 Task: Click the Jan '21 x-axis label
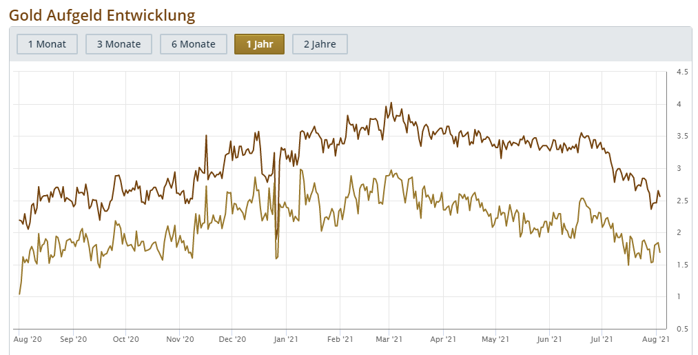[x=285, y=339]
